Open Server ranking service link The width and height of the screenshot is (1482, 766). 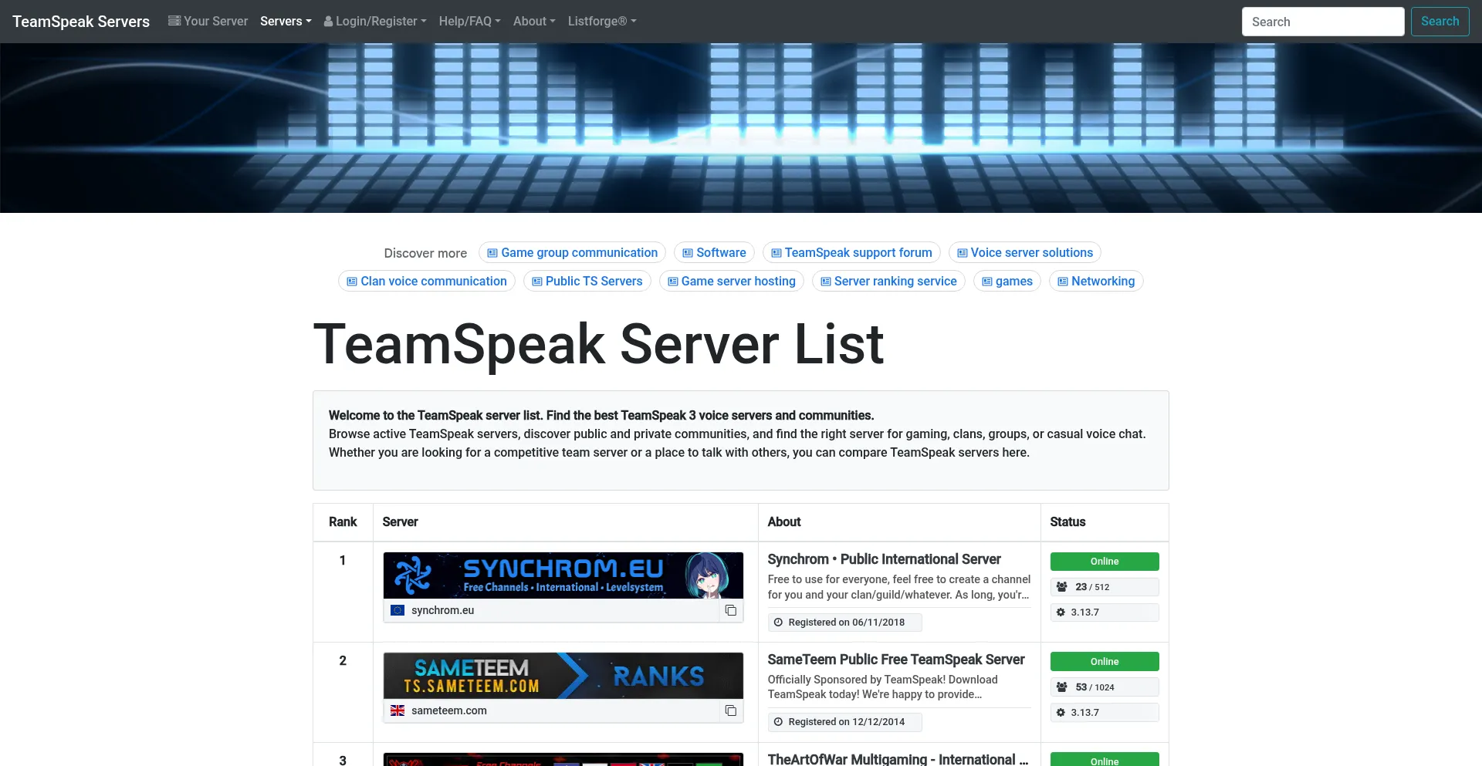[x=888, y=281]
